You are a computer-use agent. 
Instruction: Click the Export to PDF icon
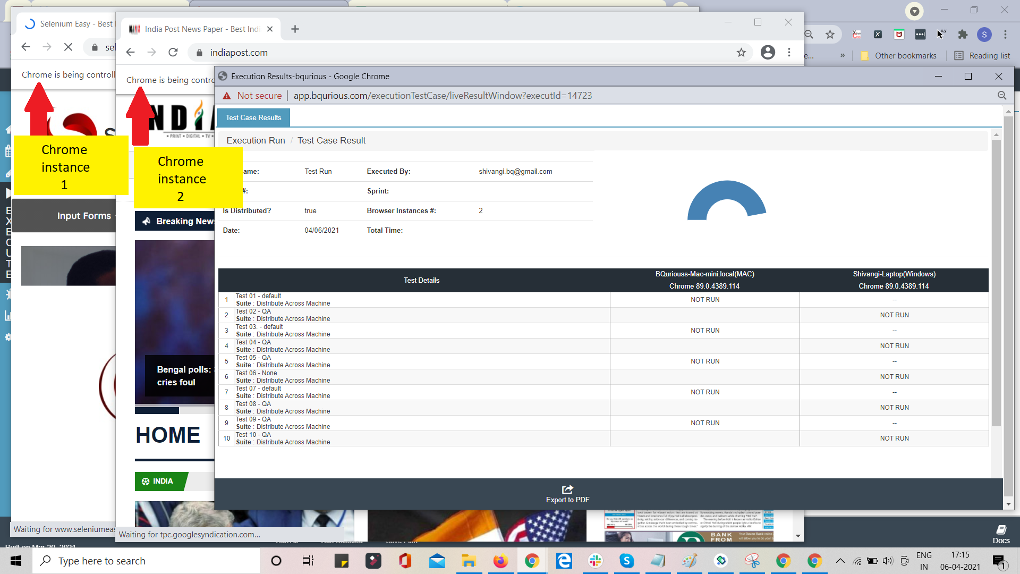click(x=567, y=489)
